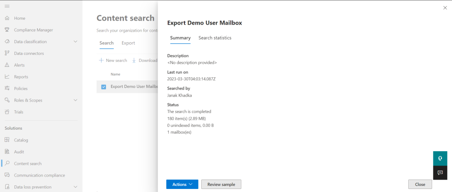452x192 pixels.
Task: Click the Export Demo User Mailbox panel title
Action: (x=205, y=23)
